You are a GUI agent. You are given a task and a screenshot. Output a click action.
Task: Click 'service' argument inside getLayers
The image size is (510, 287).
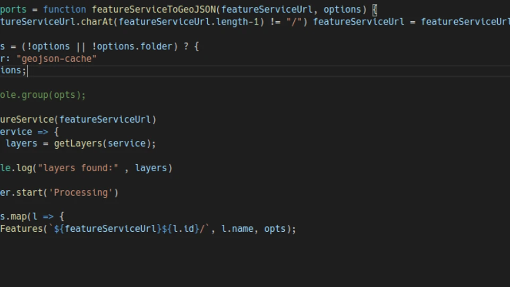[x=126, y=143]
